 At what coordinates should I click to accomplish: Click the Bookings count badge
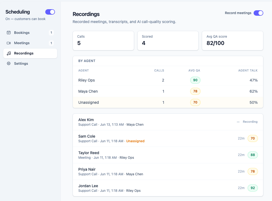coord(51,33)
